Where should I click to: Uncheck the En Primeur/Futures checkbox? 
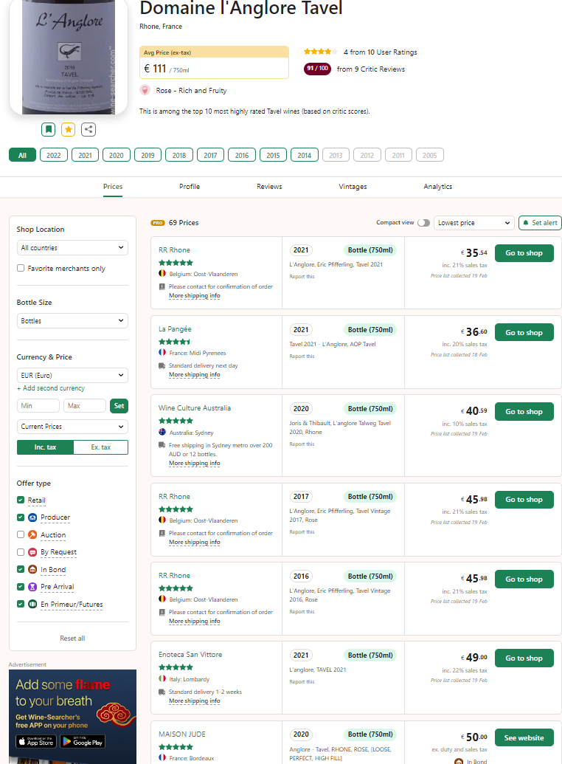coord(21,604)
